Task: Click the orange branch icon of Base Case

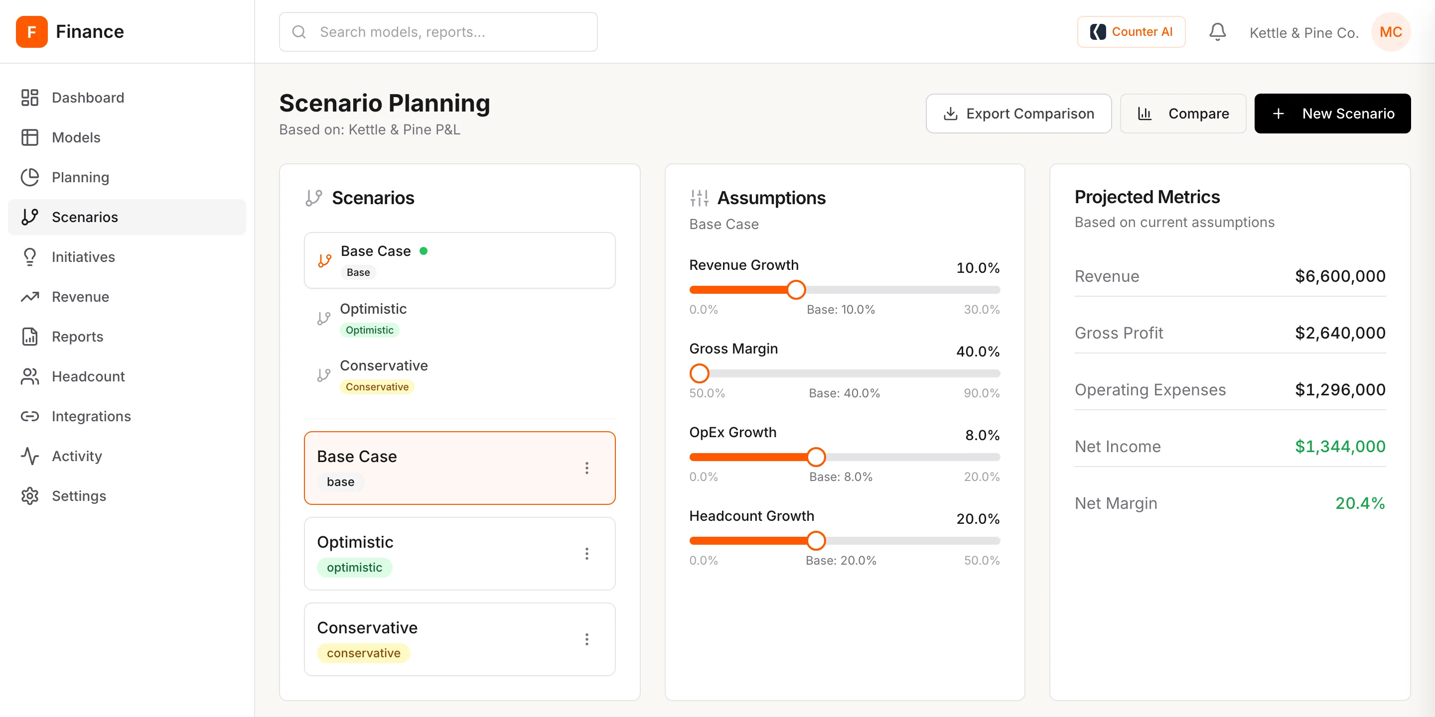Action: pyautogui.click(x=325, y=260)
